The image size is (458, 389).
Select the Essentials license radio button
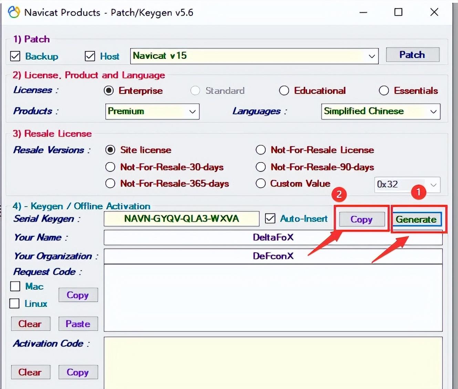pyautogui.click(x=384, y=91)
